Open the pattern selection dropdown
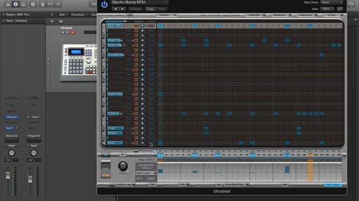This screenshot has width=359, height=201. (125, 185)
